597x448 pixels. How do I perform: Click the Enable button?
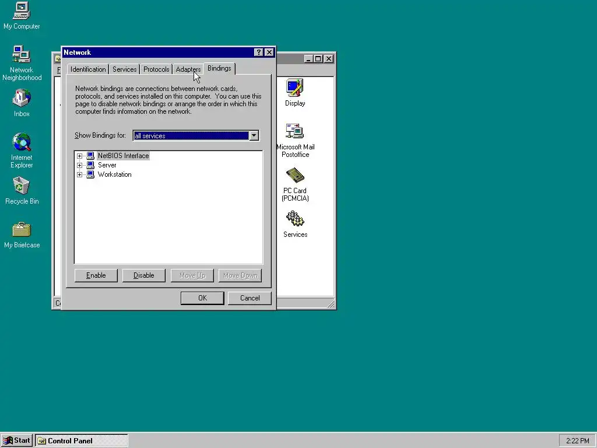coord(96,275)
